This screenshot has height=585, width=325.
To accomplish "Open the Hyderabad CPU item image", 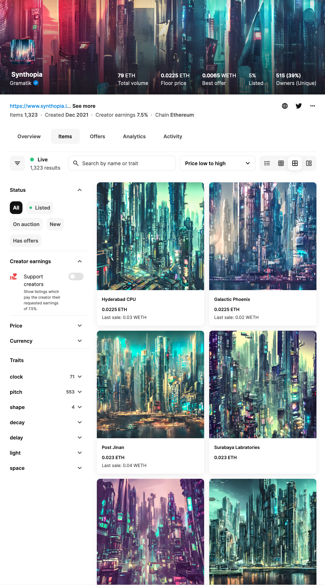I will pos(150,236).
